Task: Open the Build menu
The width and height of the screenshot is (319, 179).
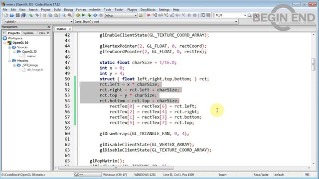Action: click(57, 9)
